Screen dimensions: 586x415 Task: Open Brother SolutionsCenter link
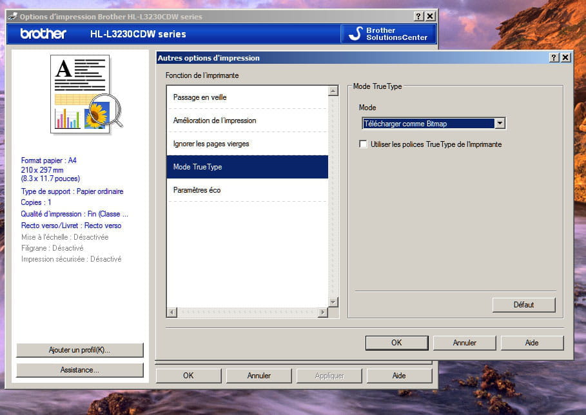389,34
